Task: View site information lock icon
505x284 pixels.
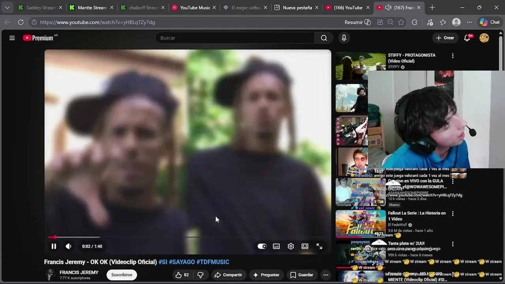Action: coord(34,22)
